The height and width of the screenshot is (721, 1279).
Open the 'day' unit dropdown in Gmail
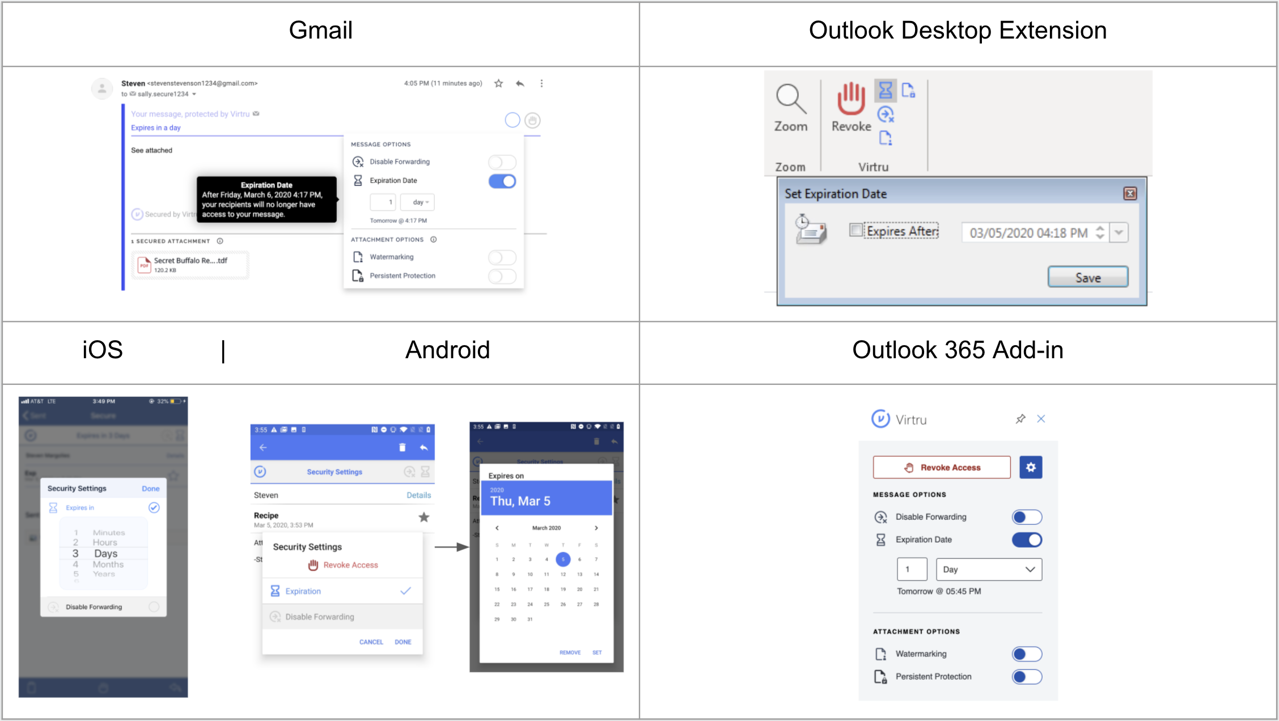pos(417,202)
